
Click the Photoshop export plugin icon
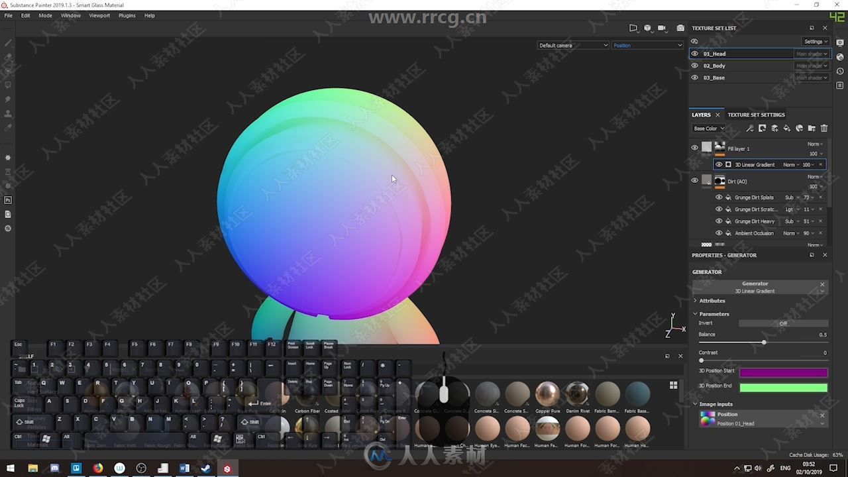[8, 200]
